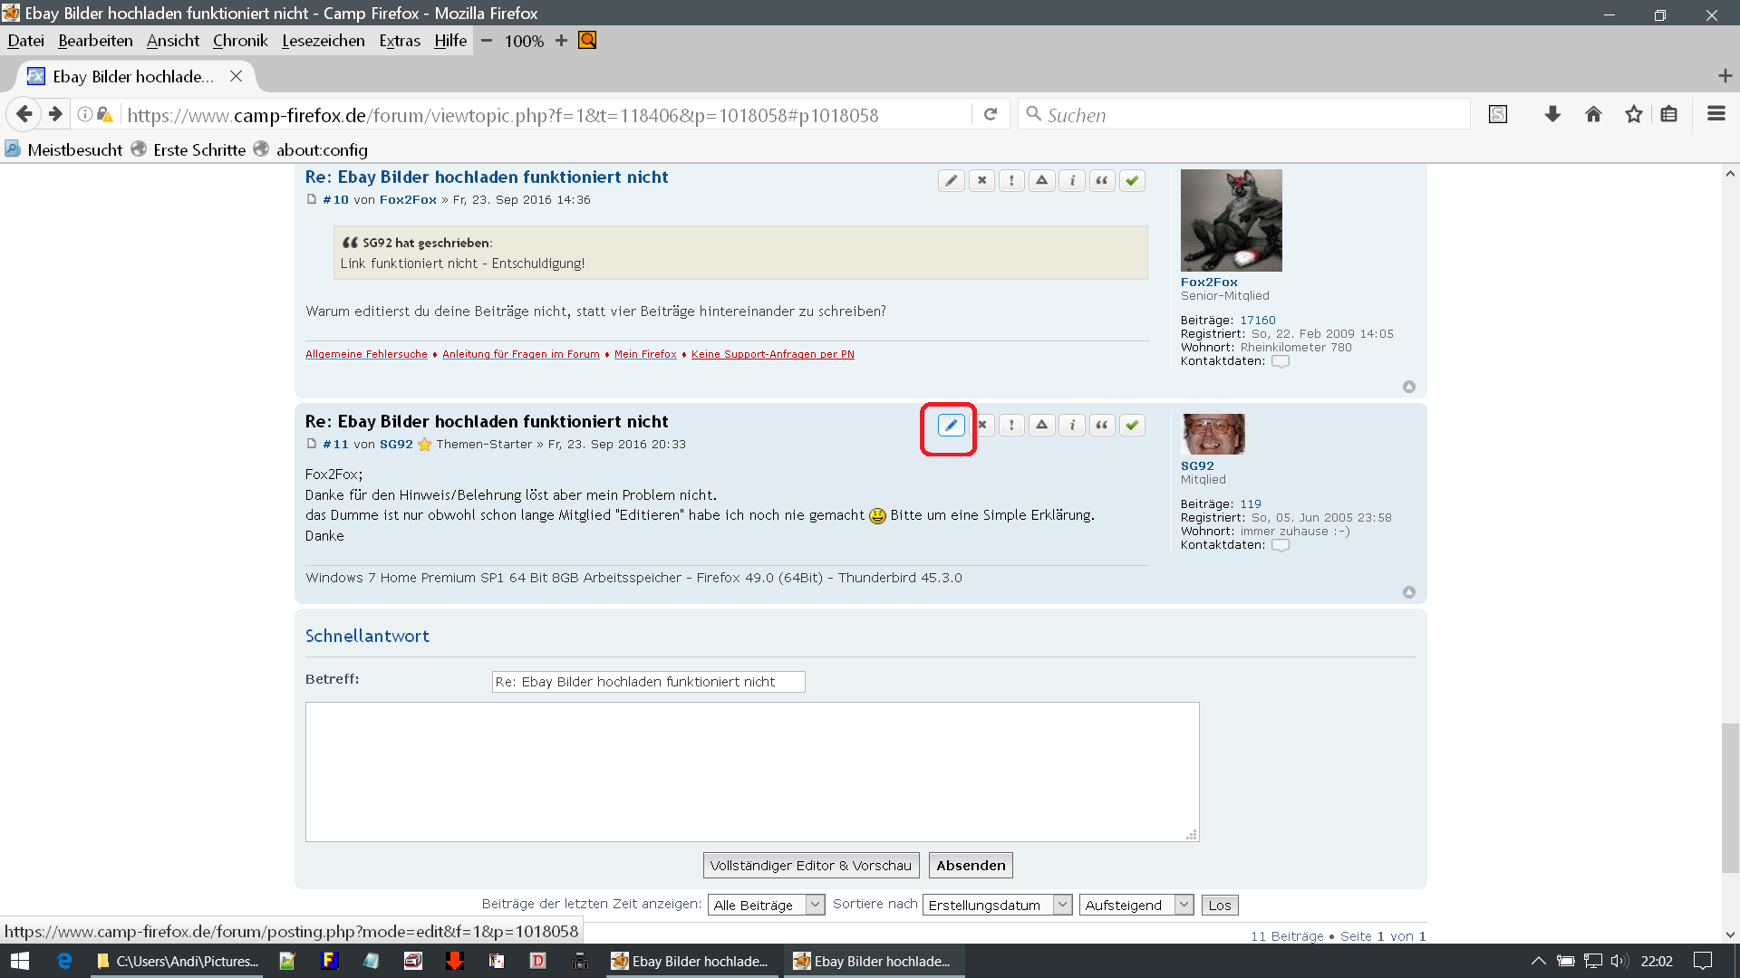The height and width of the screenshot is (978, 1740).
Task: Edit post #11 with the pencil icon
Action: [x=951, y=426]
